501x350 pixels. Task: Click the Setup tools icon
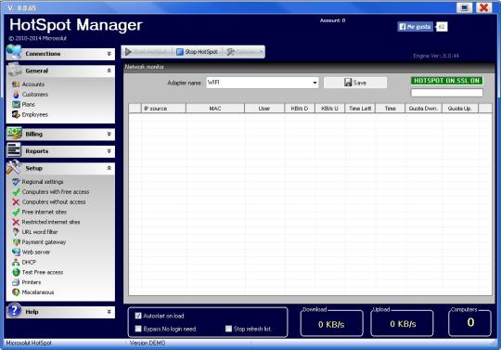tap(14, 167)
